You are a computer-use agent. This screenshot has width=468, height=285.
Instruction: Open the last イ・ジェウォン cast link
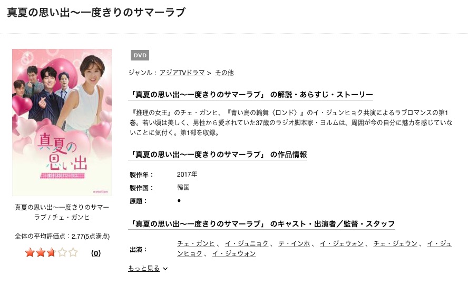(234, 254)
